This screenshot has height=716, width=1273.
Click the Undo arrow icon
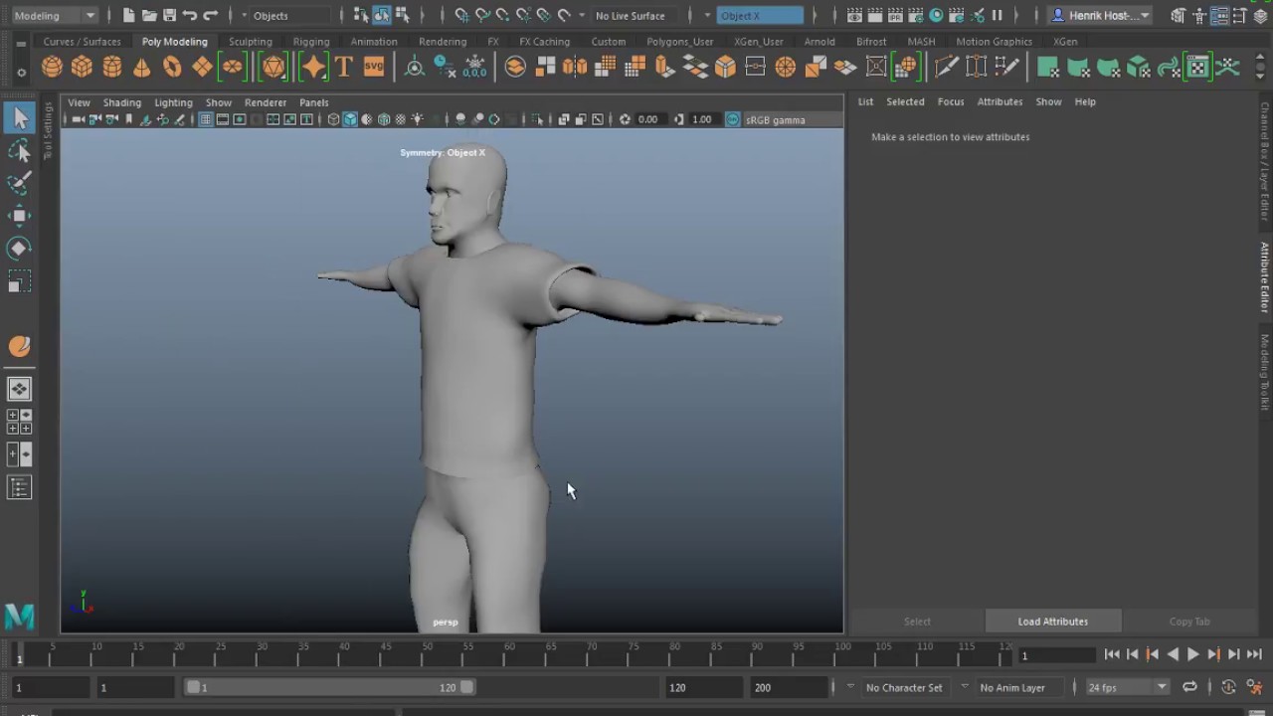point(190,16)
